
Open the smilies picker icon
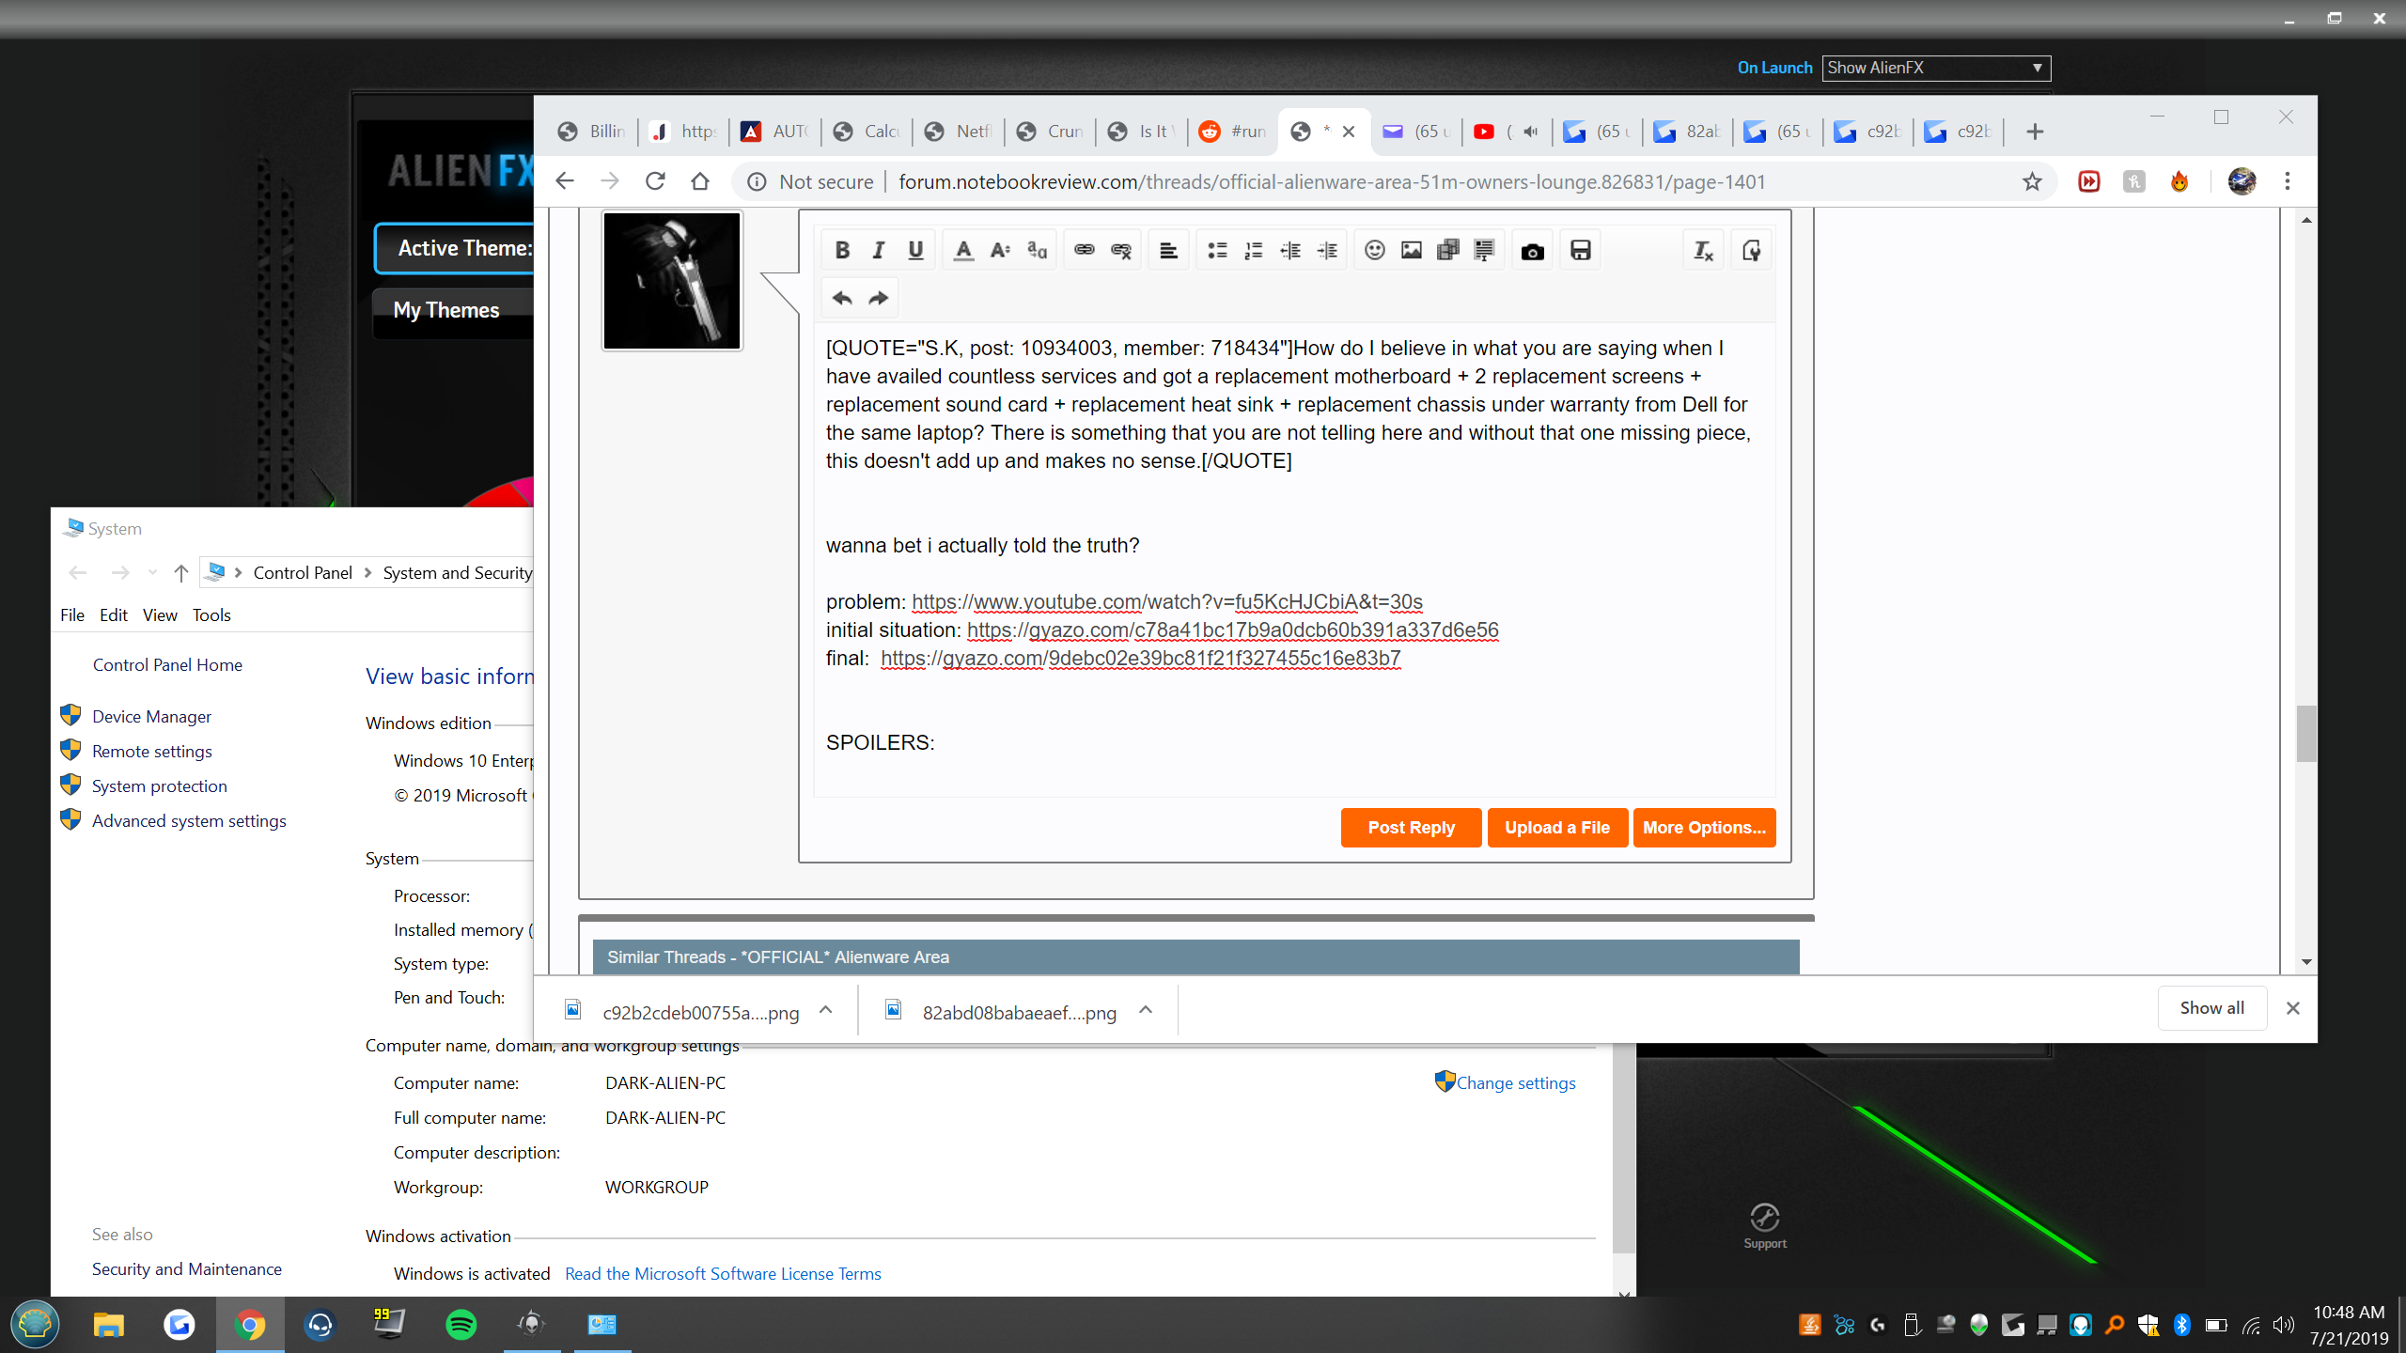(1374, 250)
